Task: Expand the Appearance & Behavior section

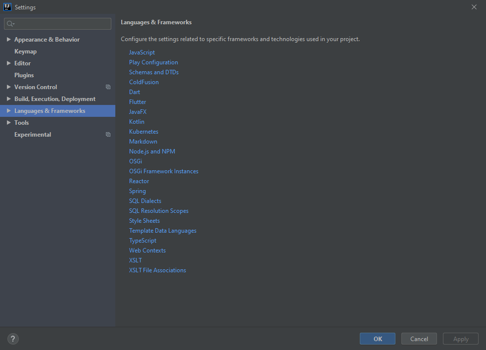Action: [x=8, y=39]
